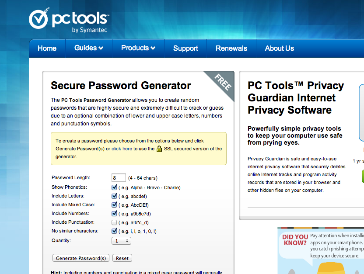Viewport: 364px width, 274px height.
Task: Click the PC Tools checkmark logo icon
Action: coord(38,19)
